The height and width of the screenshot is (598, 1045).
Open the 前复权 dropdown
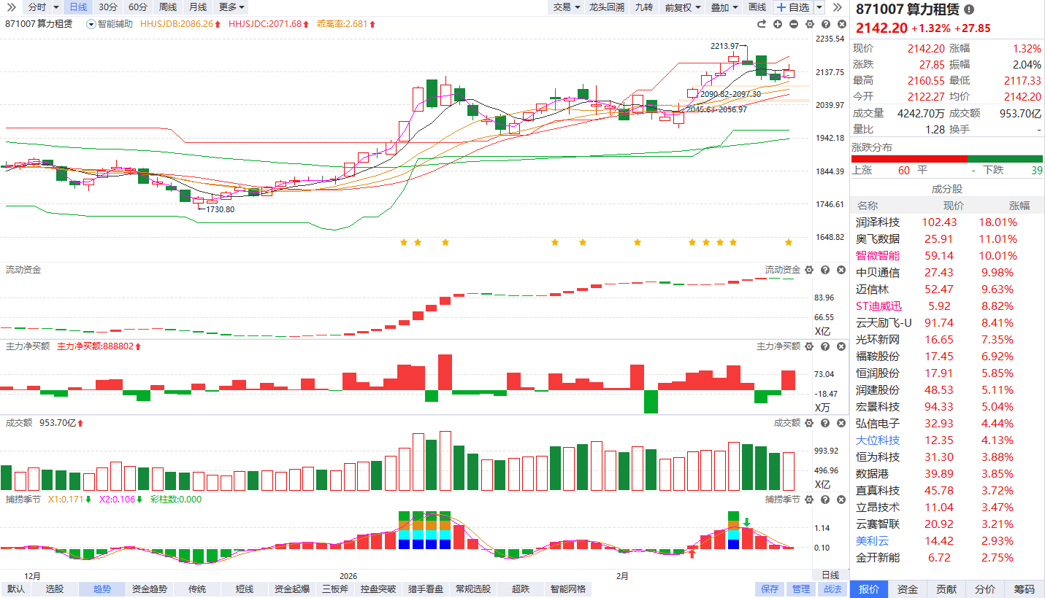[x=681, y=7]
